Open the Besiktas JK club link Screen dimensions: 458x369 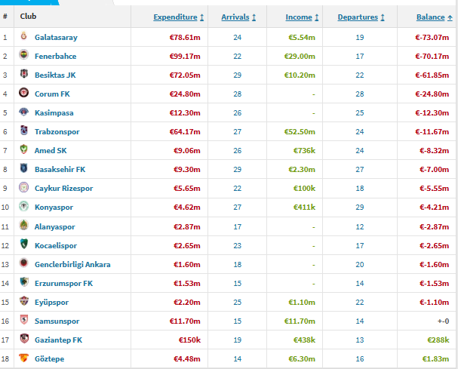pyautogui.click(x=55, y=75)
